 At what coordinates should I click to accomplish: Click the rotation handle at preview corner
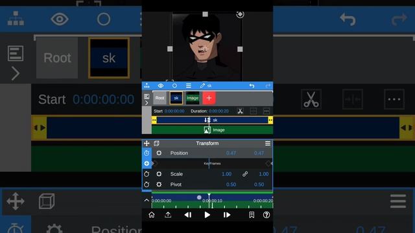point(240,14)
